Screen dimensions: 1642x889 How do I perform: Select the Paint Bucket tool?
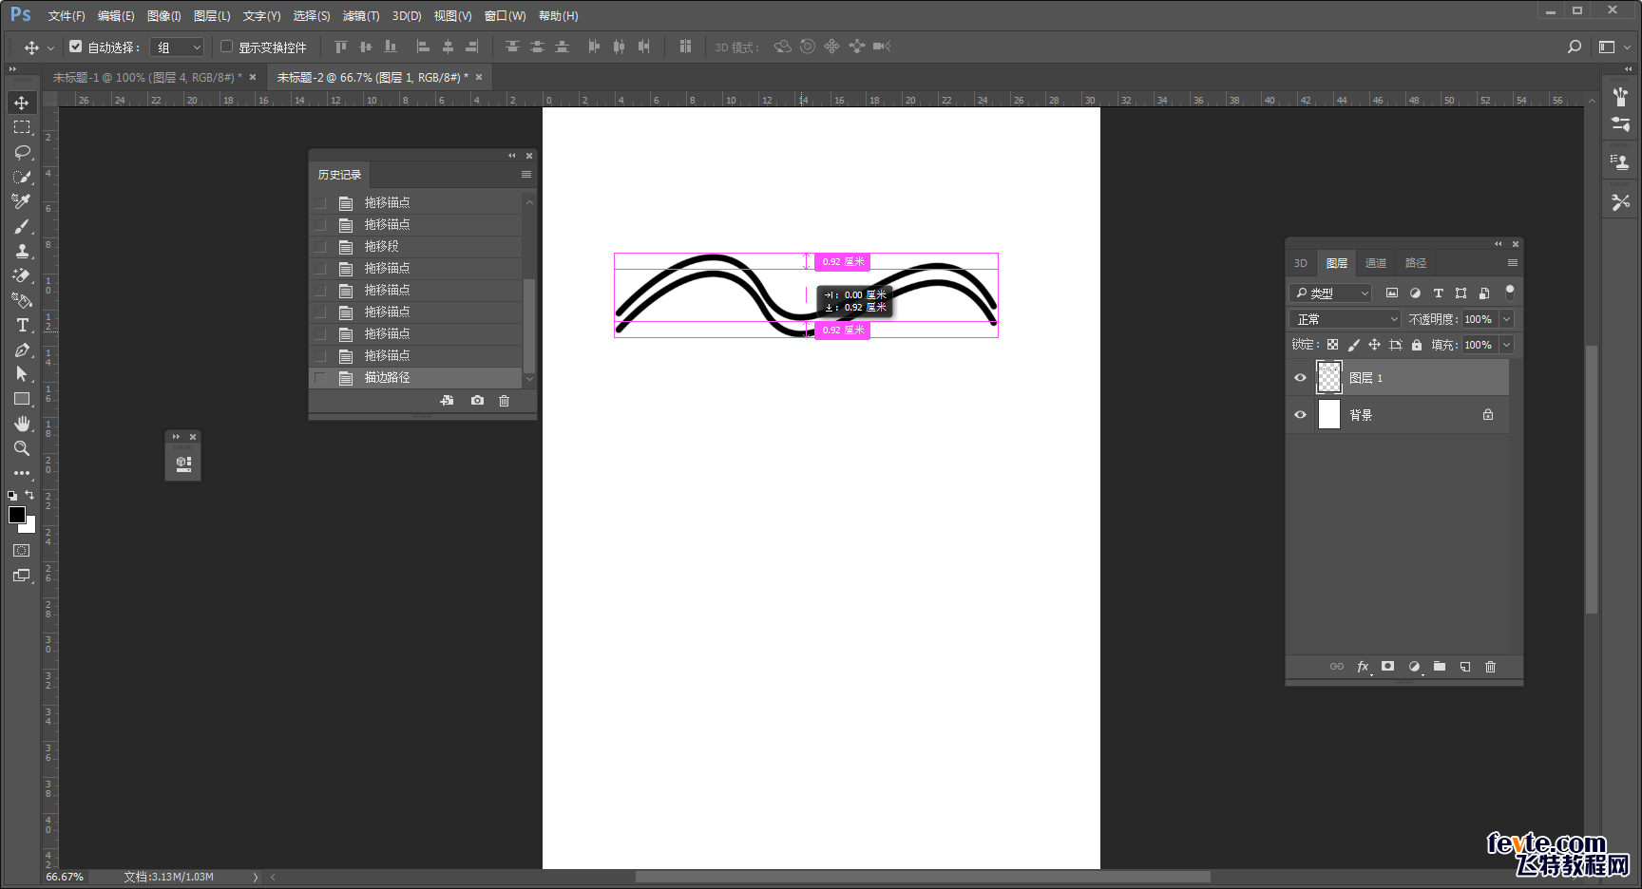22,300
